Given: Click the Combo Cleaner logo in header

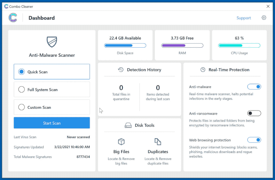Looking at the screenshot, I should [x=13, y=18].
